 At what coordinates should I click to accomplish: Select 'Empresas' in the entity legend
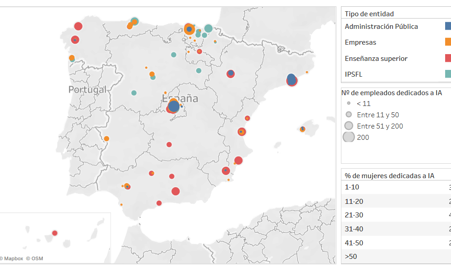click(360, 42)
